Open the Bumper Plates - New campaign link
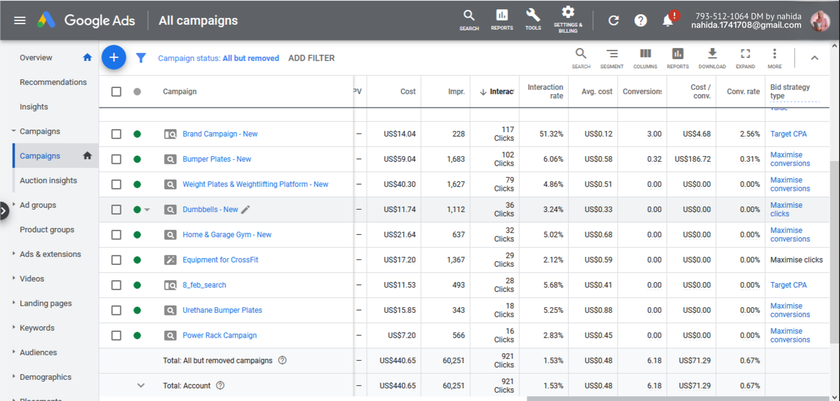The image size is (840, 401). [x=216, y=159]
